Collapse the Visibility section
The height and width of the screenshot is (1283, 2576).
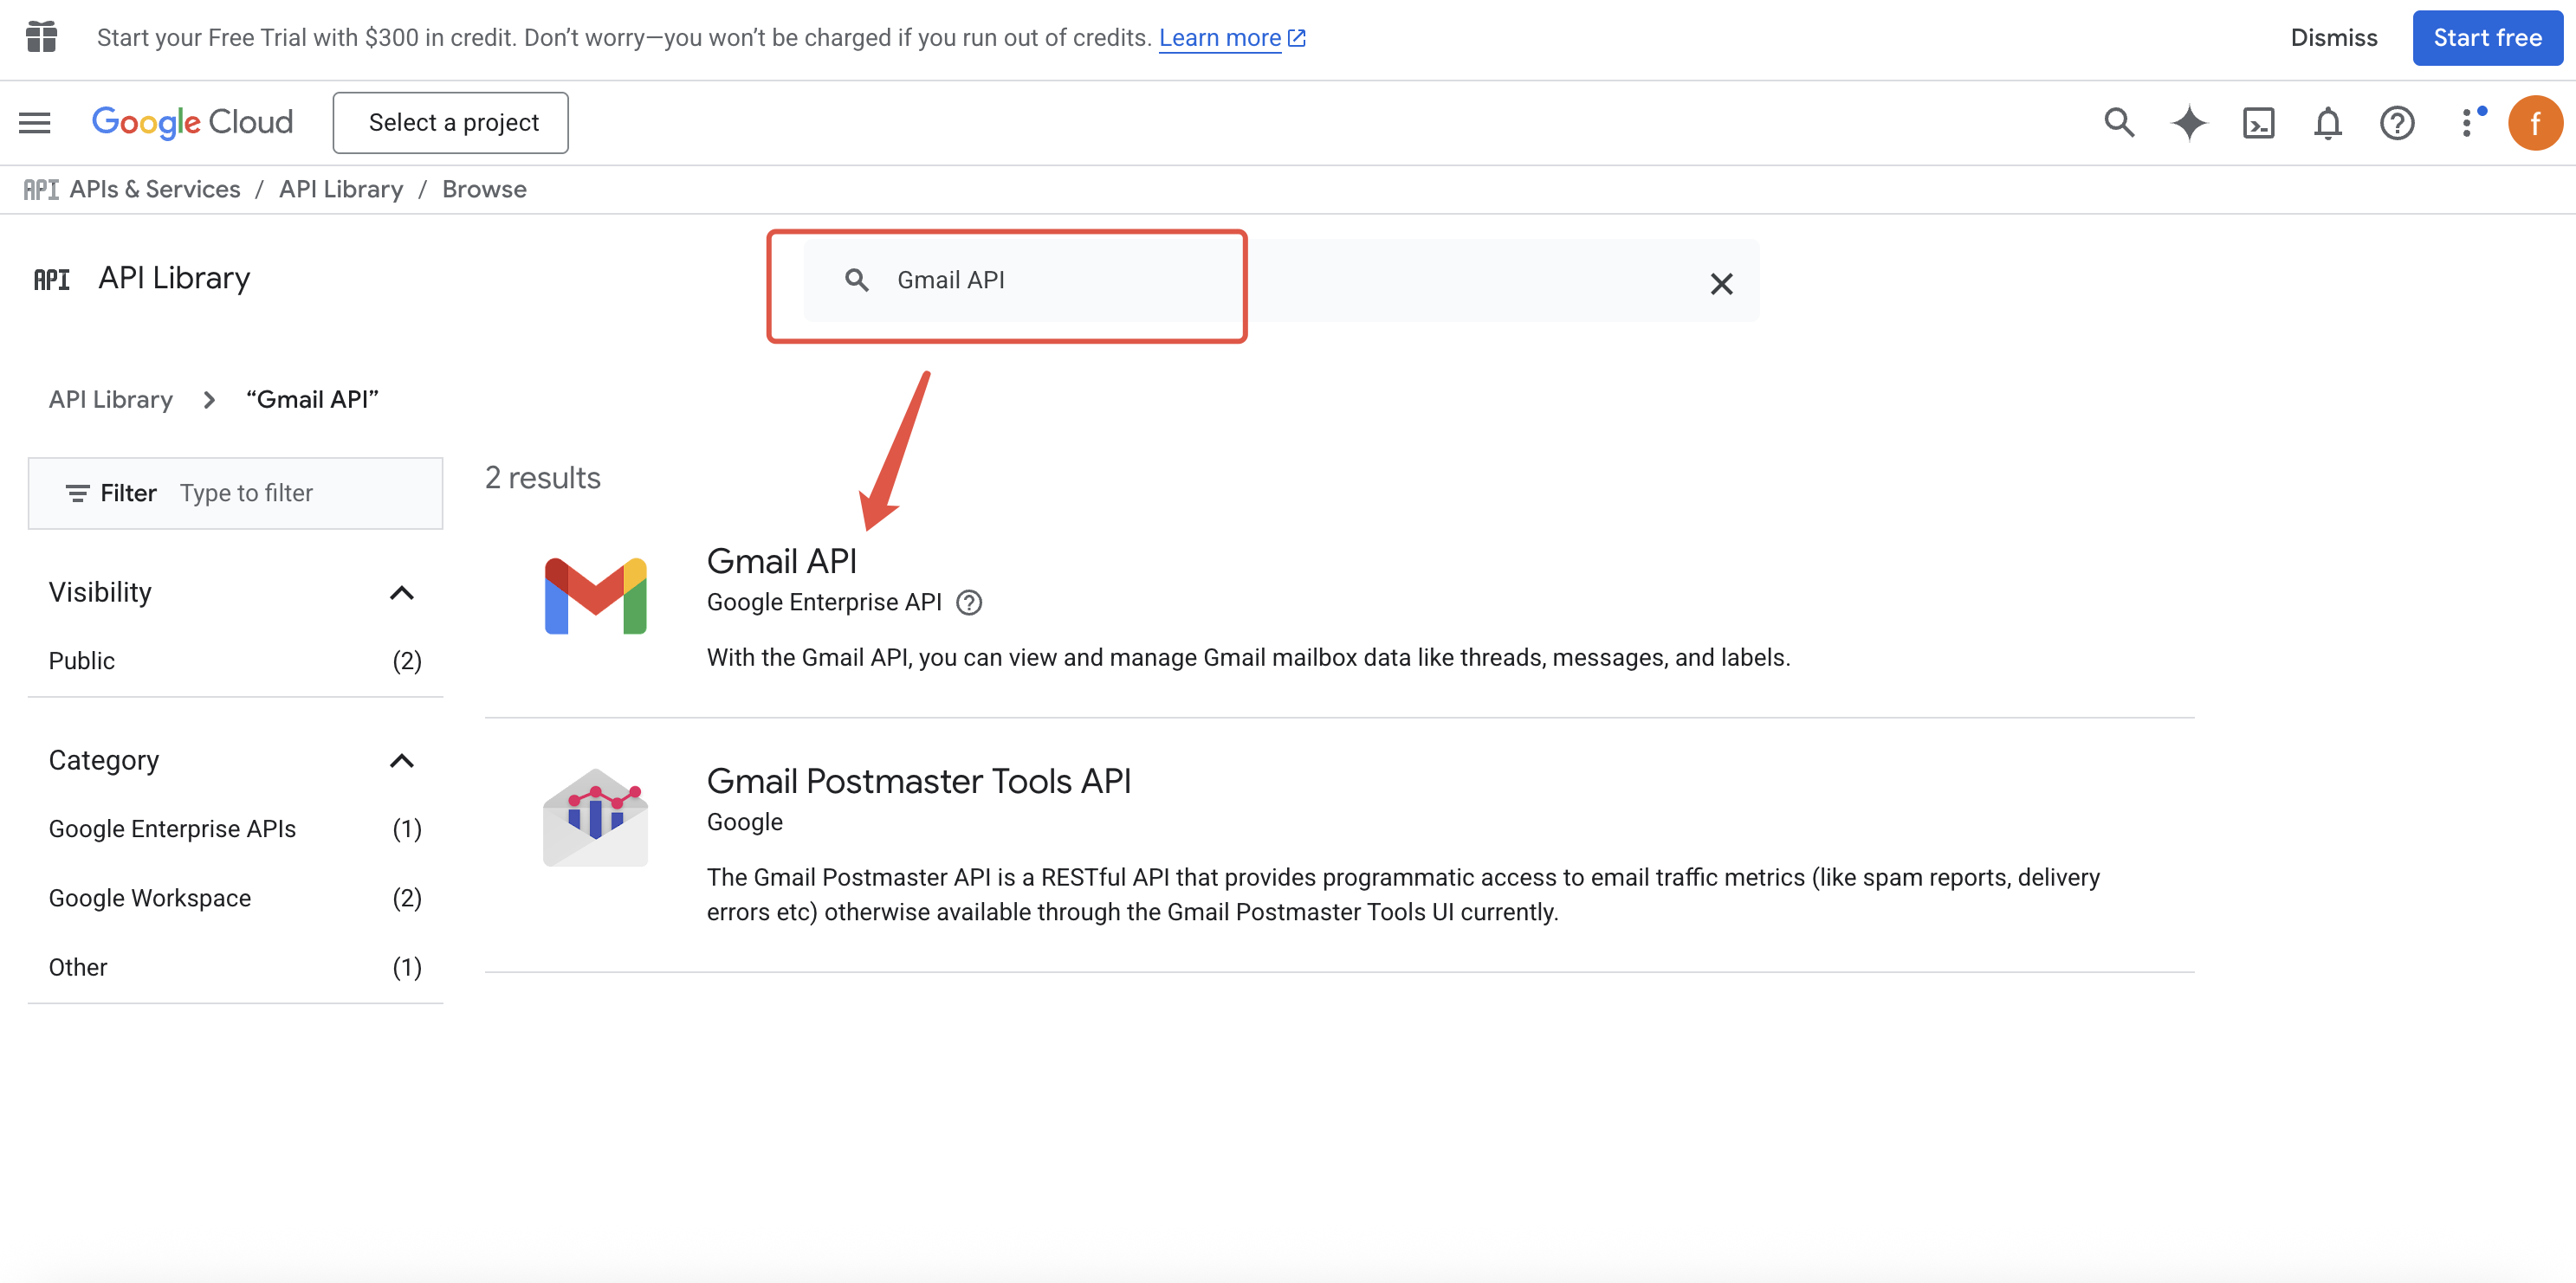click(x=401, y=592)
